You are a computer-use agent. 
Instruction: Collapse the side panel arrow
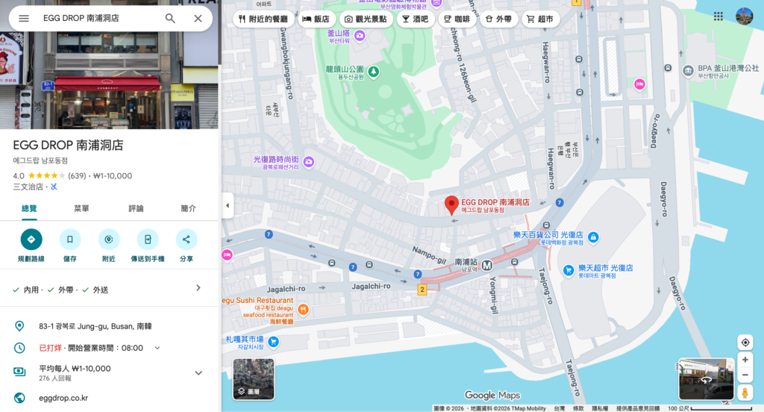click(x=228, y=205)
